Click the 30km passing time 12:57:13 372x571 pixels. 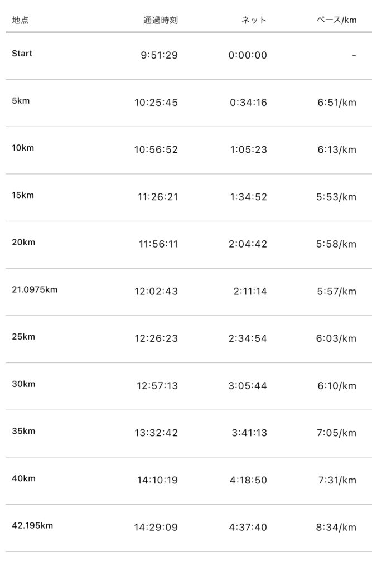[157, 386]
